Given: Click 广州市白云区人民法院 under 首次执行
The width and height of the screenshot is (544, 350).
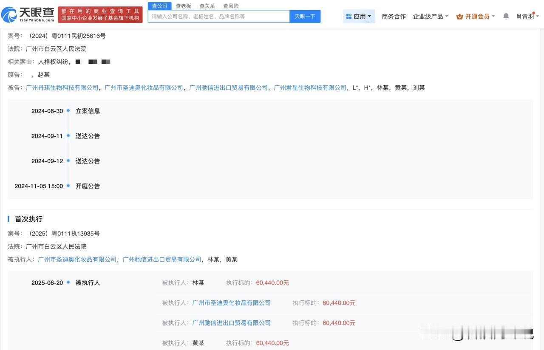Looking at the screenshot, I should click(56, 246).
